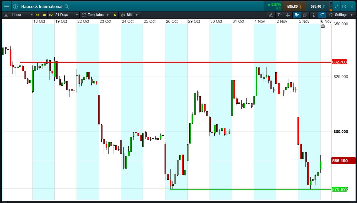Click the Babcock International title
357x203 pixels.
(42, 6)
